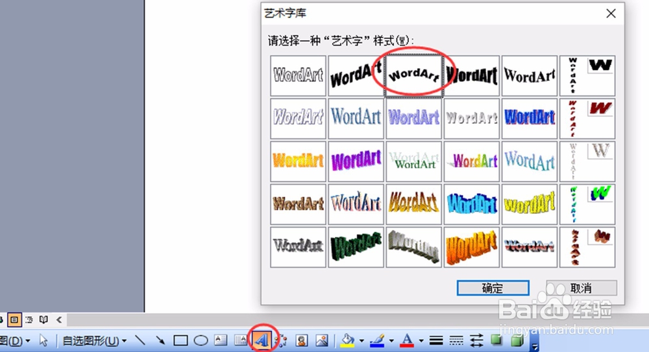Select the purple bold slanted WordArt style
The height and width of the screenshot is (352, 649).
356,161
